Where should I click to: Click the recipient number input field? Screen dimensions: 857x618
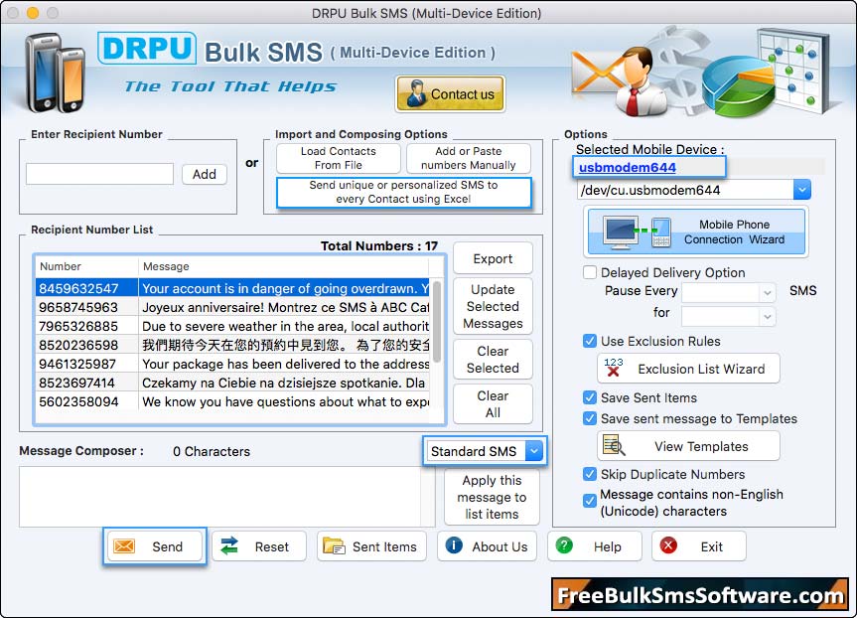click(99, 174)
